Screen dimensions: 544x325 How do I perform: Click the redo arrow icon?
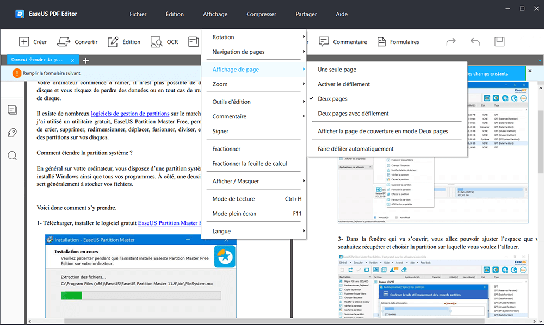(x=450, y=42)
